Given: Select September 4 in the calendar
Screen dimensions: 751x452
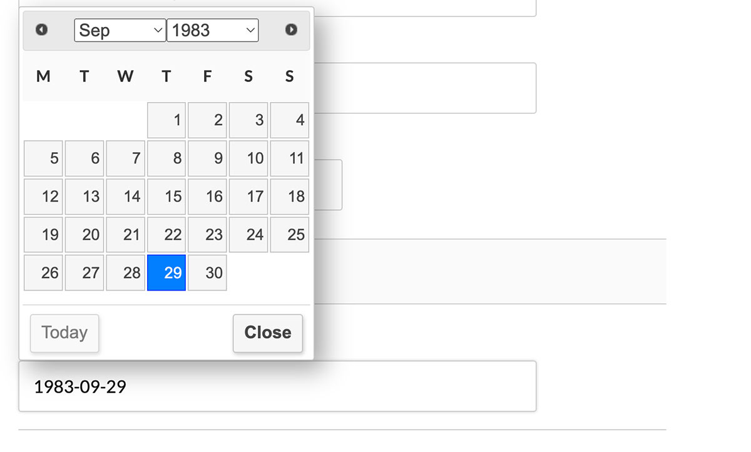Looking at the screenshot, I should coord(289,120).
